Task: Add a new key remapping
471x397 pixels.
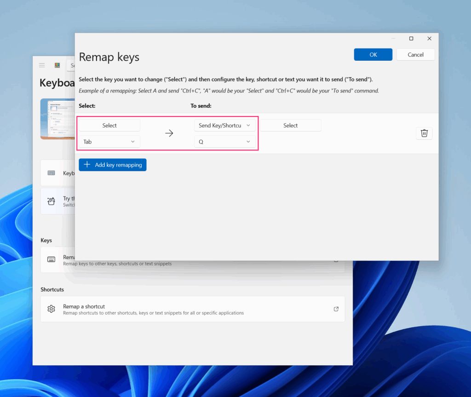Action: (x=113, y=165)
